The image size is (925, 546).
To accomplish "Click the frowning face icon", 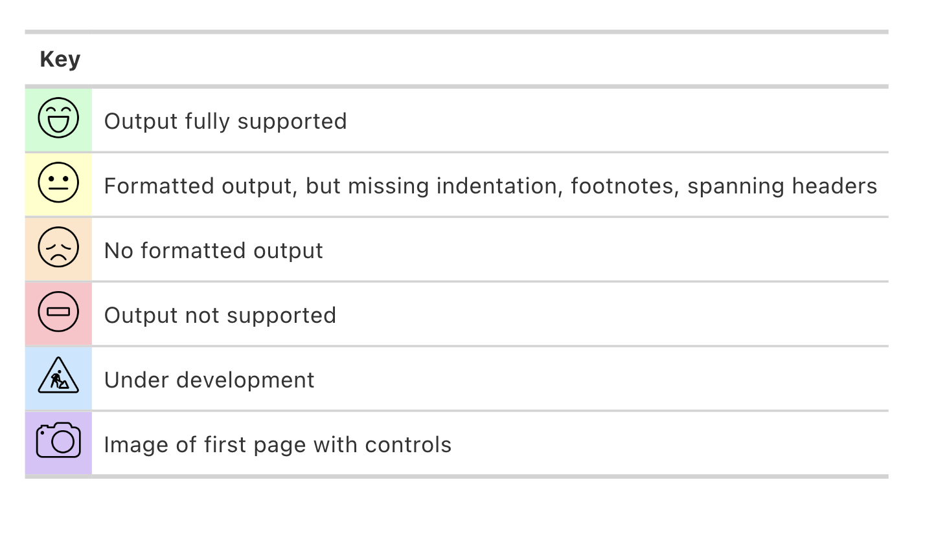I will [58, 248].
